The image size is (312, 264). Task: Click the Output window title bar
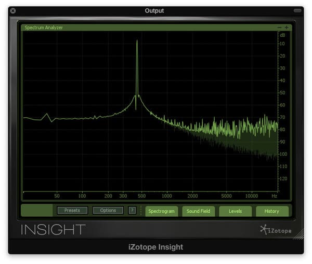[154, 11]
